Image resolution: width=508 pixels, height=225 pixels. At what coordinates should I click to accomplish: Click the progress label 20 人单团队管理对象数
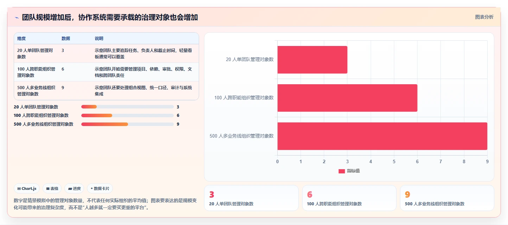tap(36, 107)
